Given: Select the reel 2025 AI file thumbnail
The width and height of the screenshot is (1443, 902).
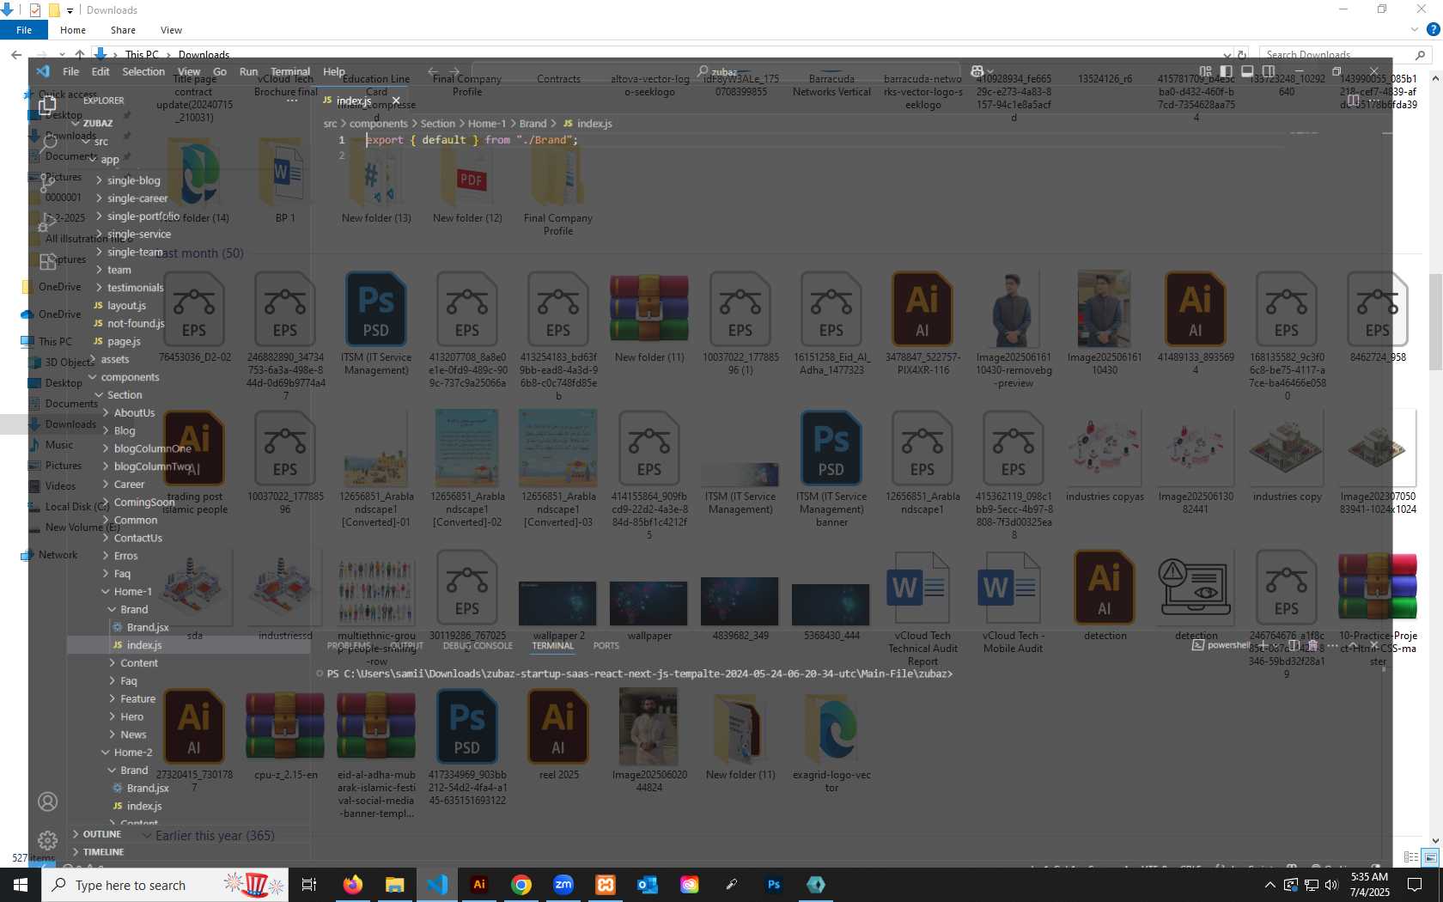Looking at the screenshot, I should click(558, 727).
